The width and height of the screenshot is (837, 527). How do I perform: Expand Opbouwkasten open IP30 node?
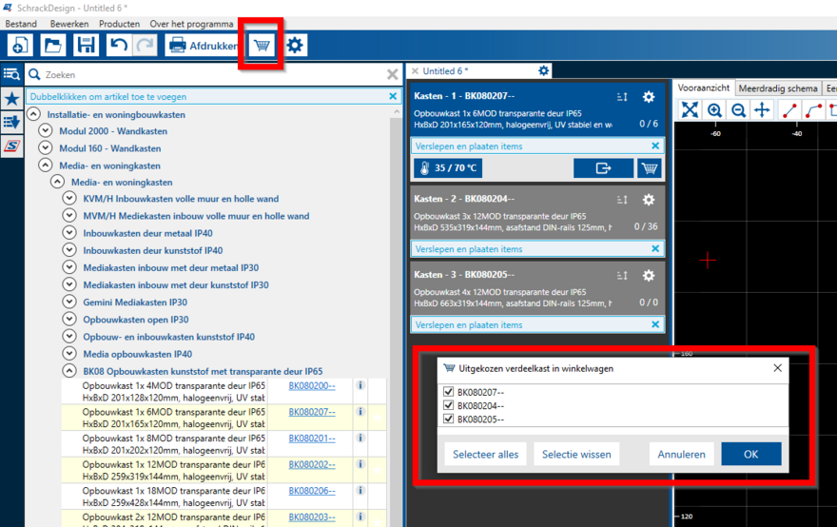point(68,319)
